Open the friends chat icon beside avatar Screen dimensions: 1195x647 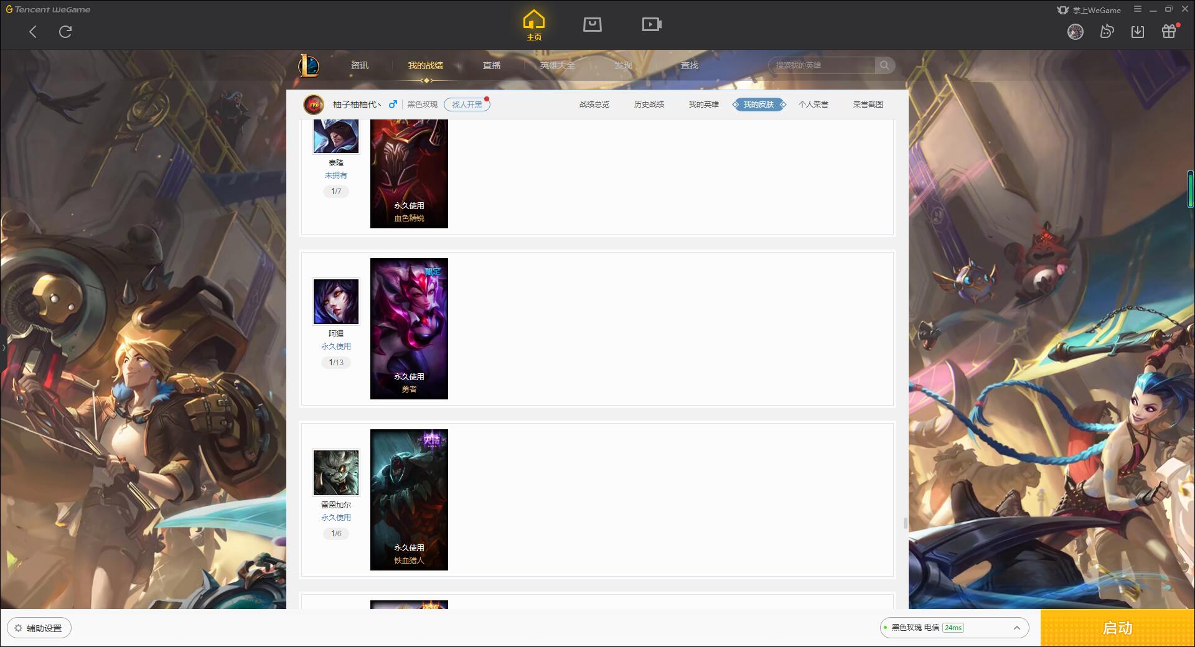tap(1107, 31)
